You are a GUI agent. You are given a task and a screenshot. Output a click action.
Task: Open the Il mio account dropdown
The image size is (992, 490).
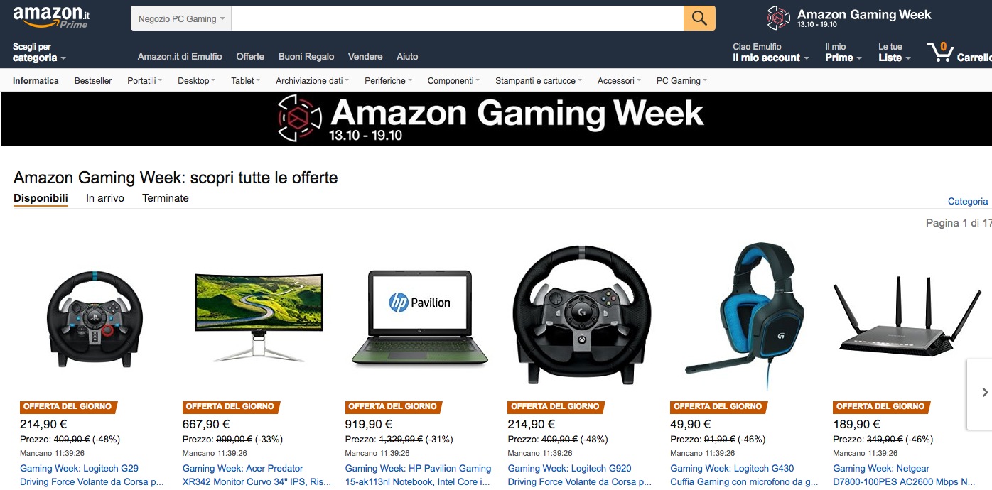pyautogui.click(x=771, y=53)
